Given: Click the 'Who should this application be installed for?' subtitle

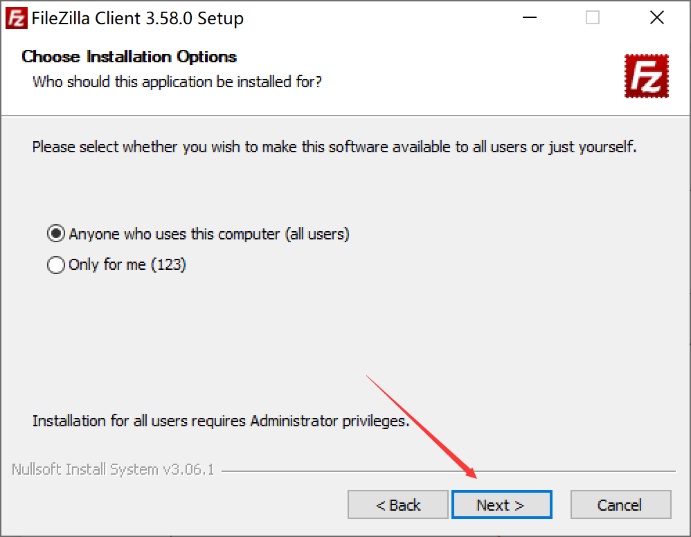Looking at the screenshot, I should click(177, 82).
